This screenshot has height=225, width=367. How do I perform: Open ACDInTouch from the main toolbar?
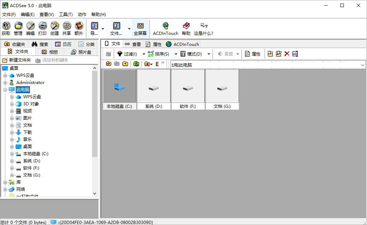pyautogui.click(x=165, y=28)
